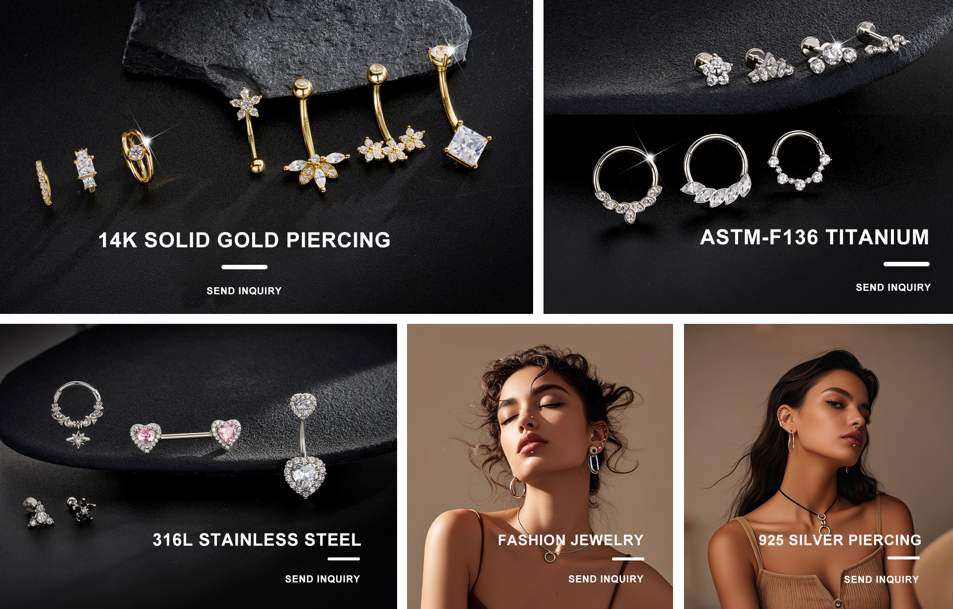Click Send Inquiry under 925 Silver Piercing
Image resolution: width=953 pixels, height=609 pixels.
tap(881, 580)
